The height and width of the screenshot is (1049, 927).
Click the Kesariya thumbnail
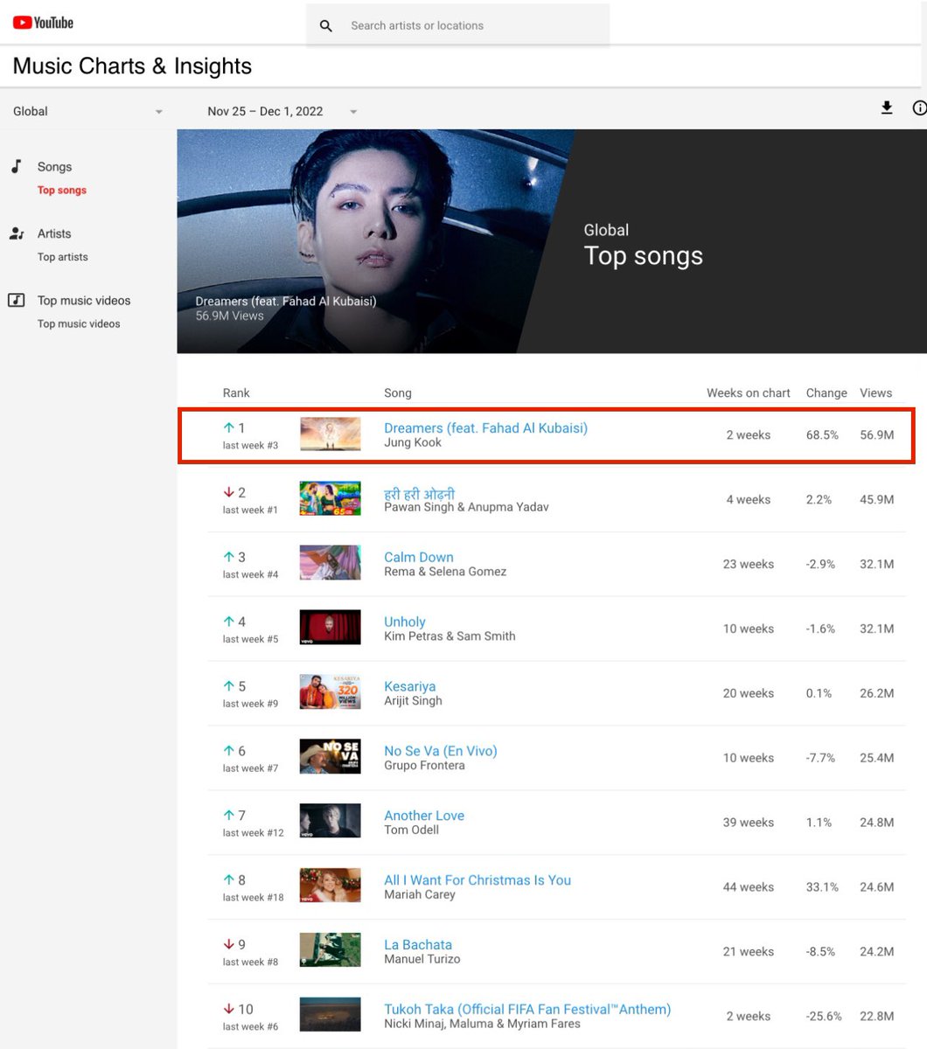tap(331, 692)
